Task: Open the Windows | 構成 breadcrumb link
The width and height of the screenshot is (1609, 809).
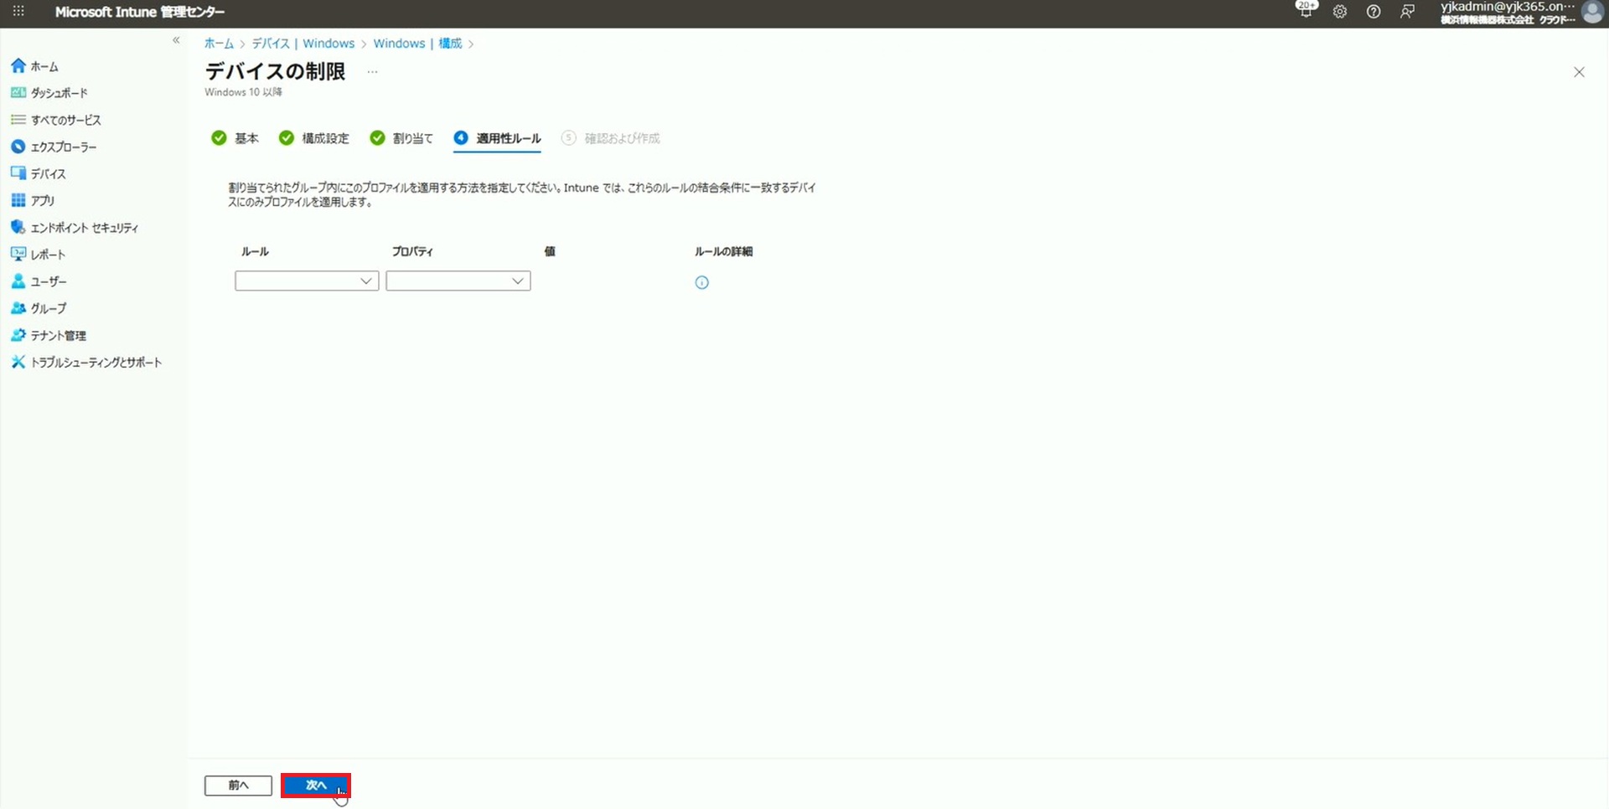Action: coord(417,44)
